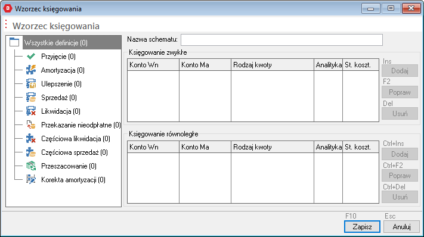Click Dodaj in Księgowanie zwykłe section
Viewport: 424px width, 237px height.
pos(400,71)
